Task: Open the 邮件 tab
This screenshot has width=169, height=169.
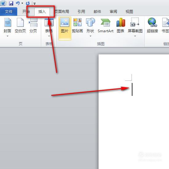Action: point(97,12)
